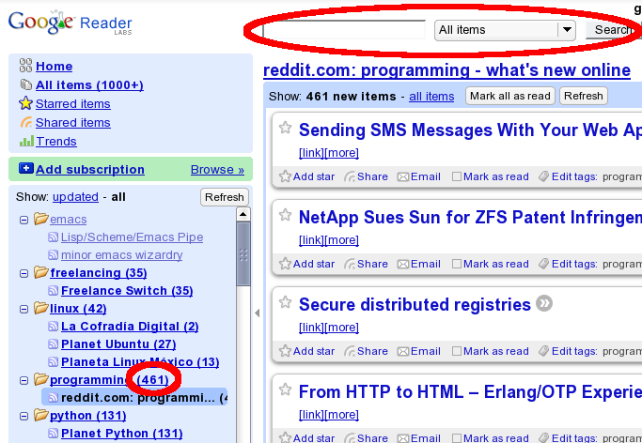This screenshot has width=642, height=443.
Task: Click Mark all as read button
Action: tap(510, 96)
